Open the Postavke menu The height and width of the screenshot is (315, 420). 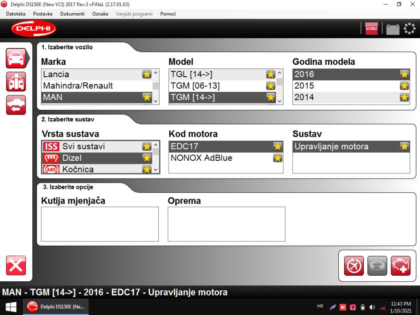pos(43,14)
